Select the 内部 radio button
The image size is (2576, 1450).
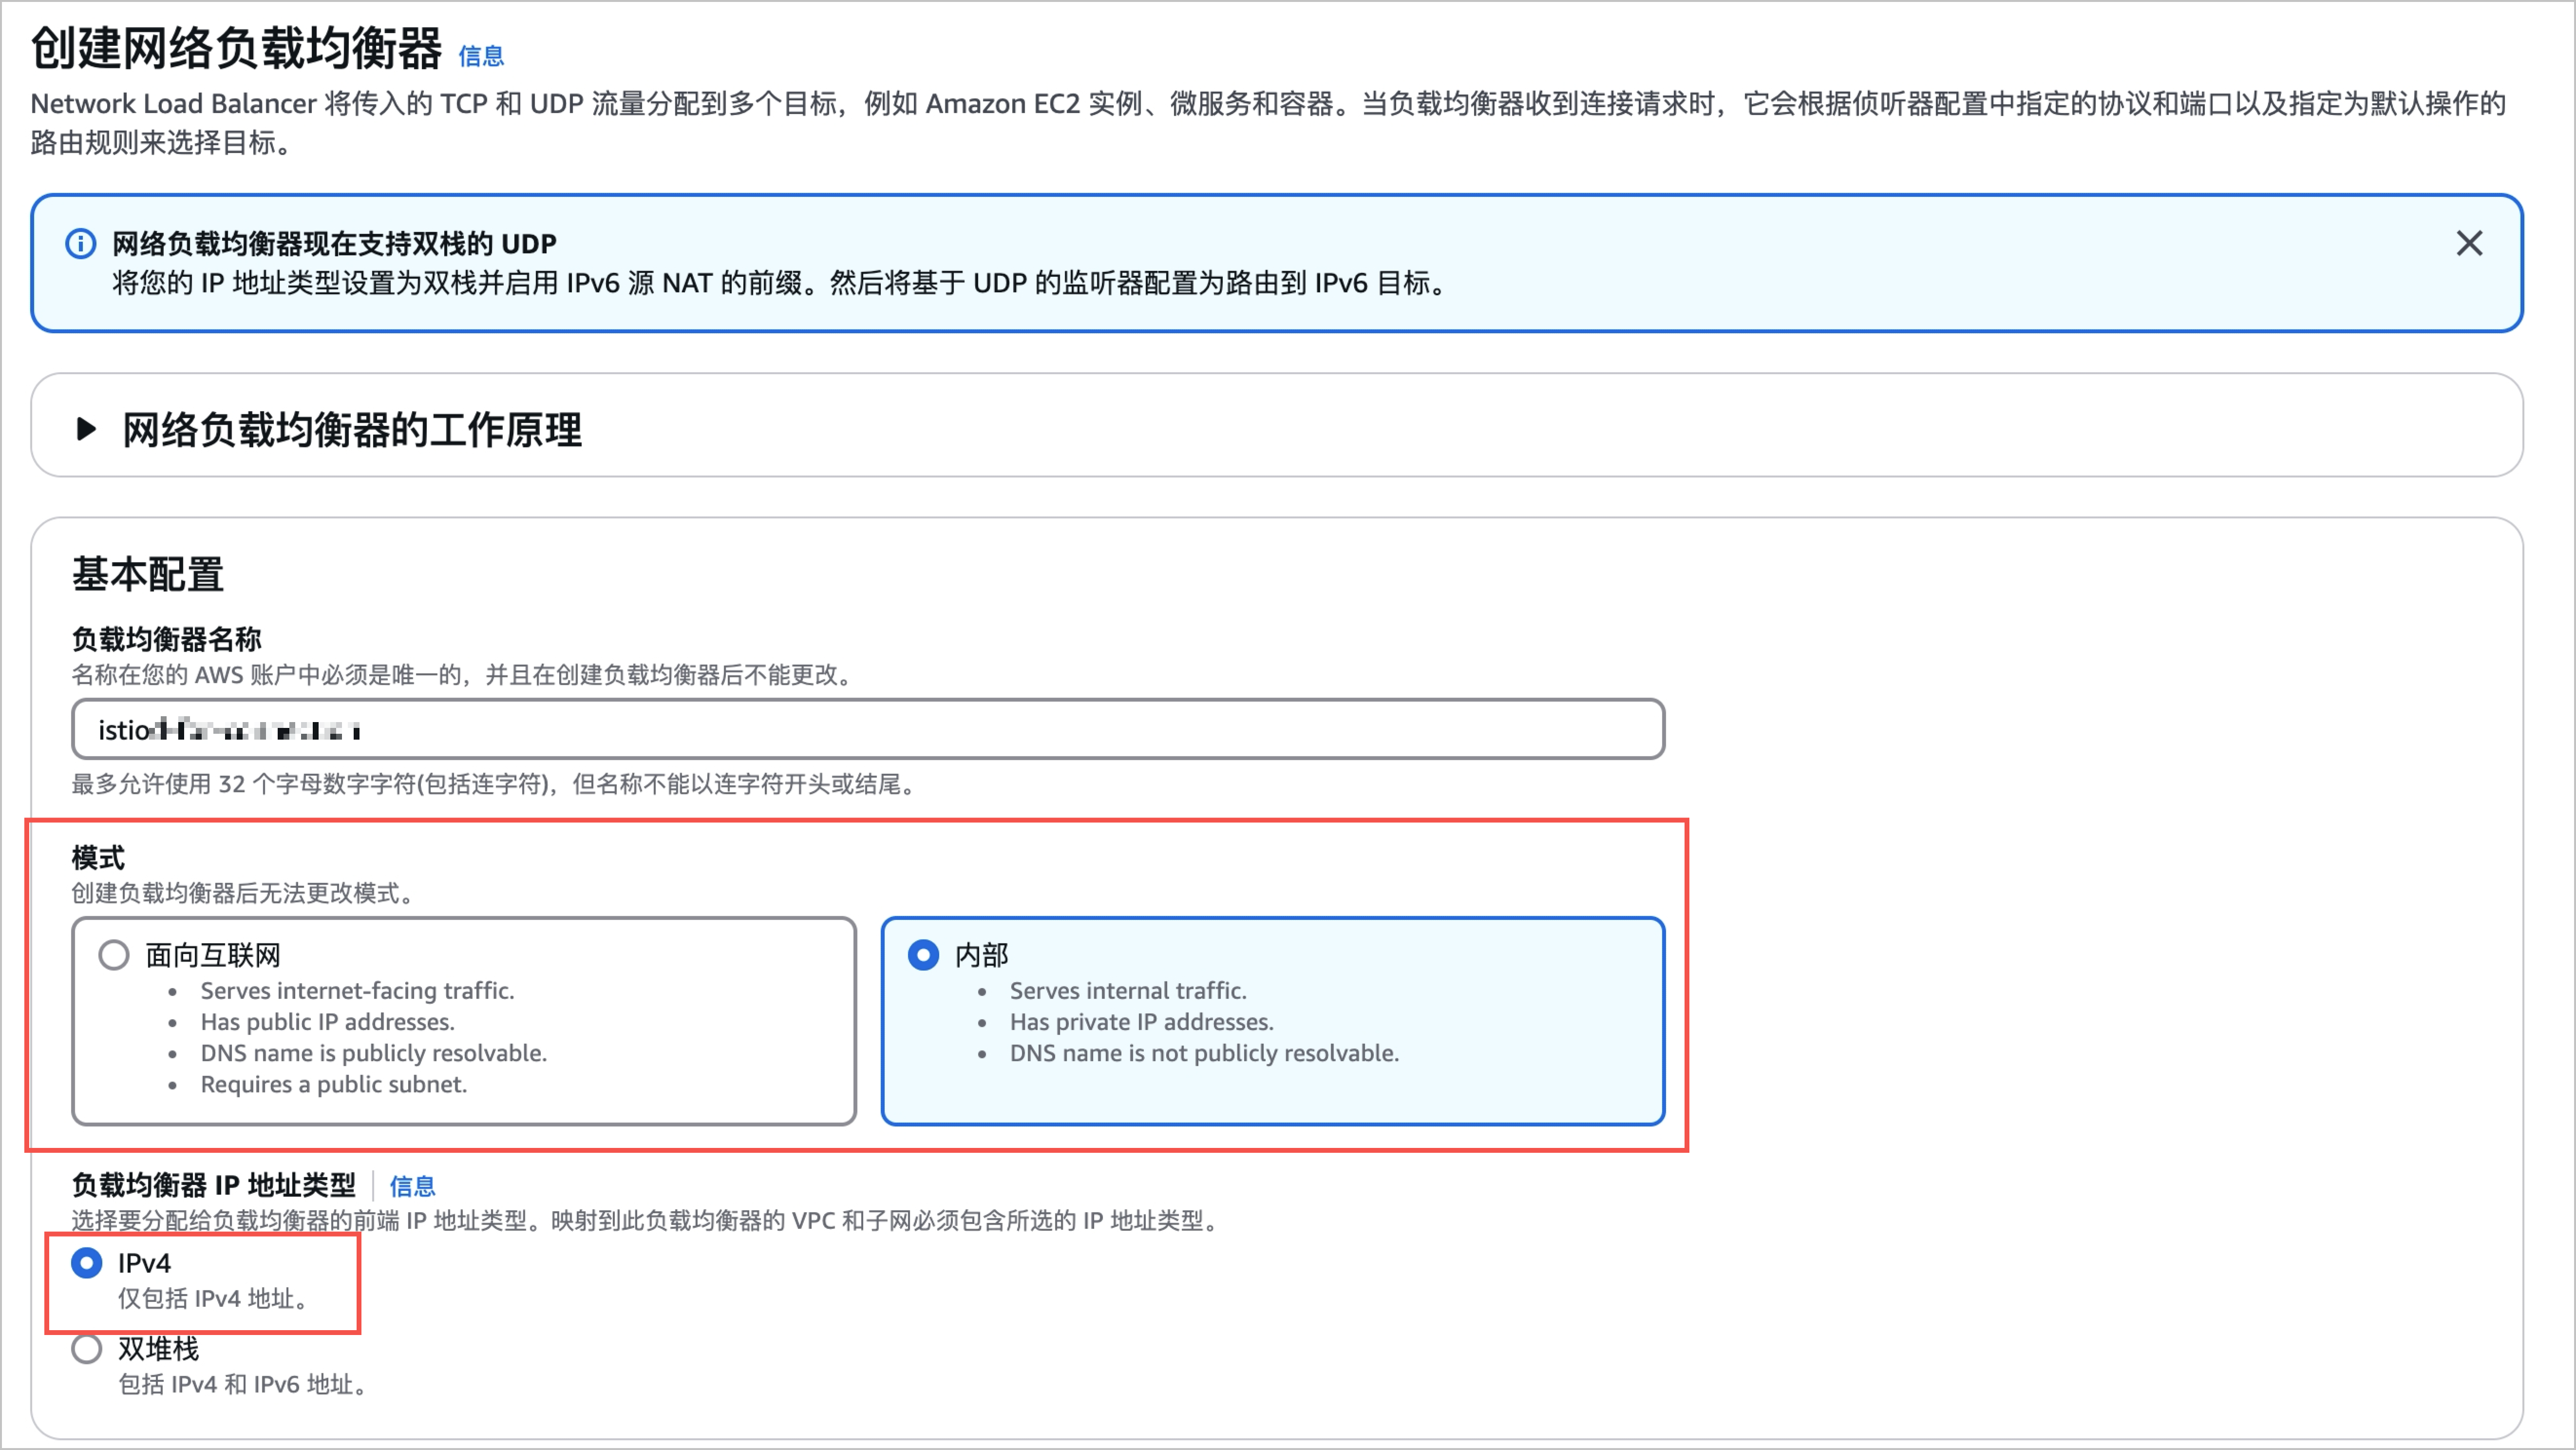point(923,955)
